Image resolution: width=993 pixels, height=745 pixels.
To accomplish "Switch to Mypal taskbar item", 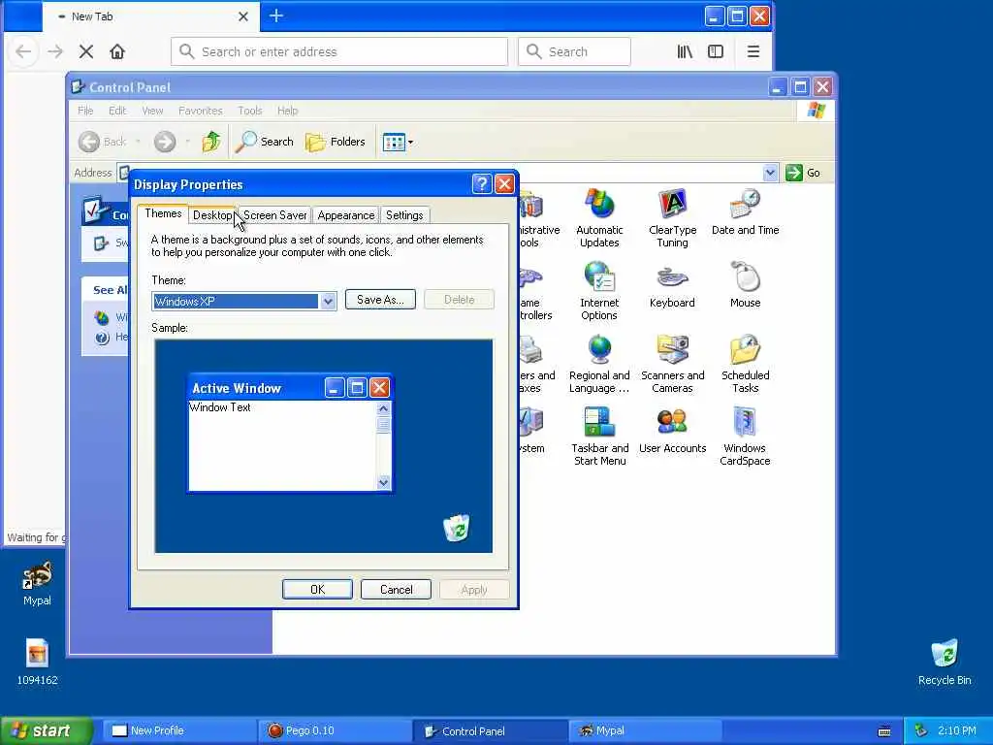I will coord(646,730).
